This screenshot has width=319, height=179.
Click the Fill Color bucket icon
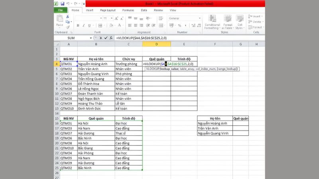(x=111, y=25)
